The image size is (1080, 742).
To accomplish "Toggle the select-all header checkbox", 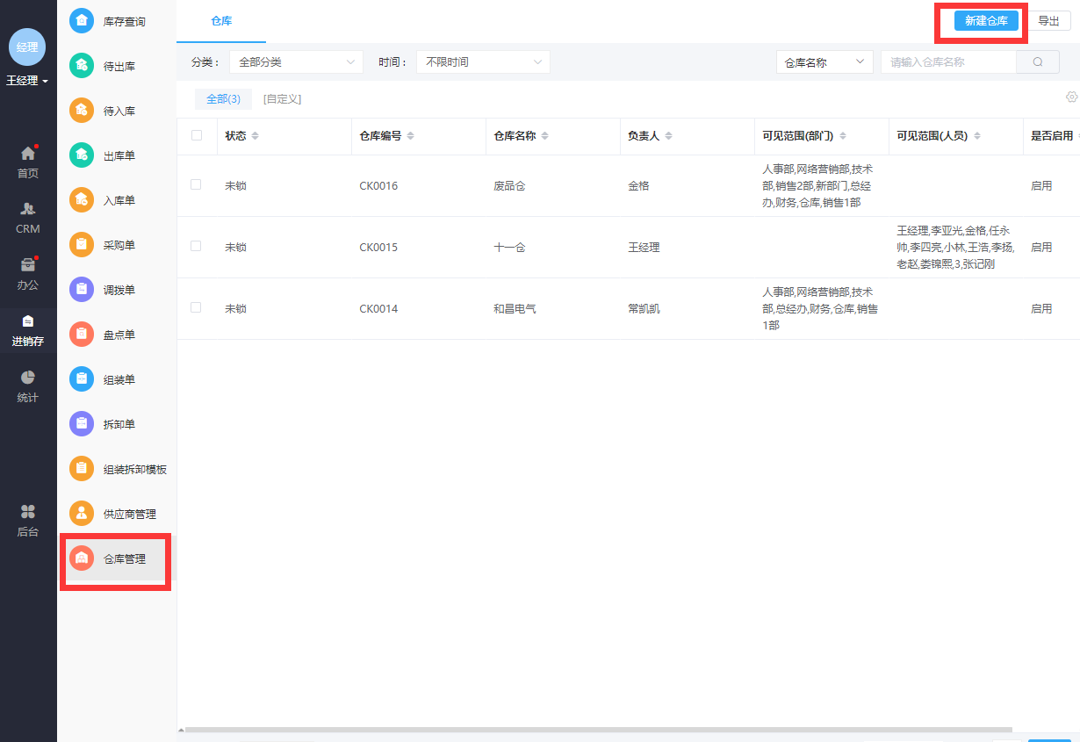I will click(x=196, y=135).
